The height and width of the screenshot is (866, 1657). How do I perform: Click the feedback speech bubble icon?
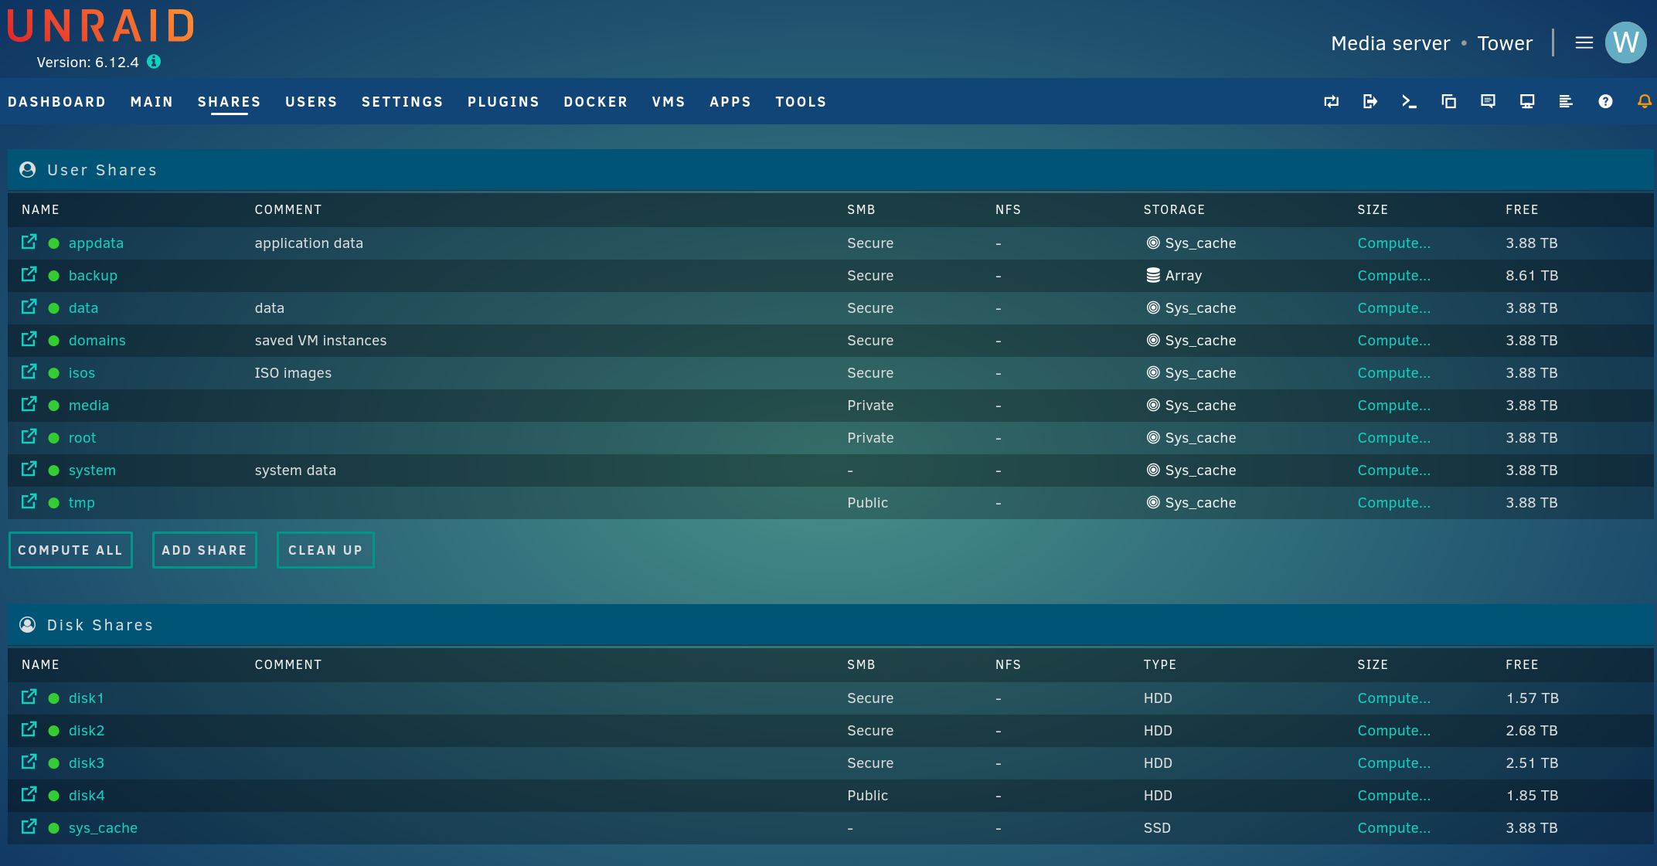1488,101
